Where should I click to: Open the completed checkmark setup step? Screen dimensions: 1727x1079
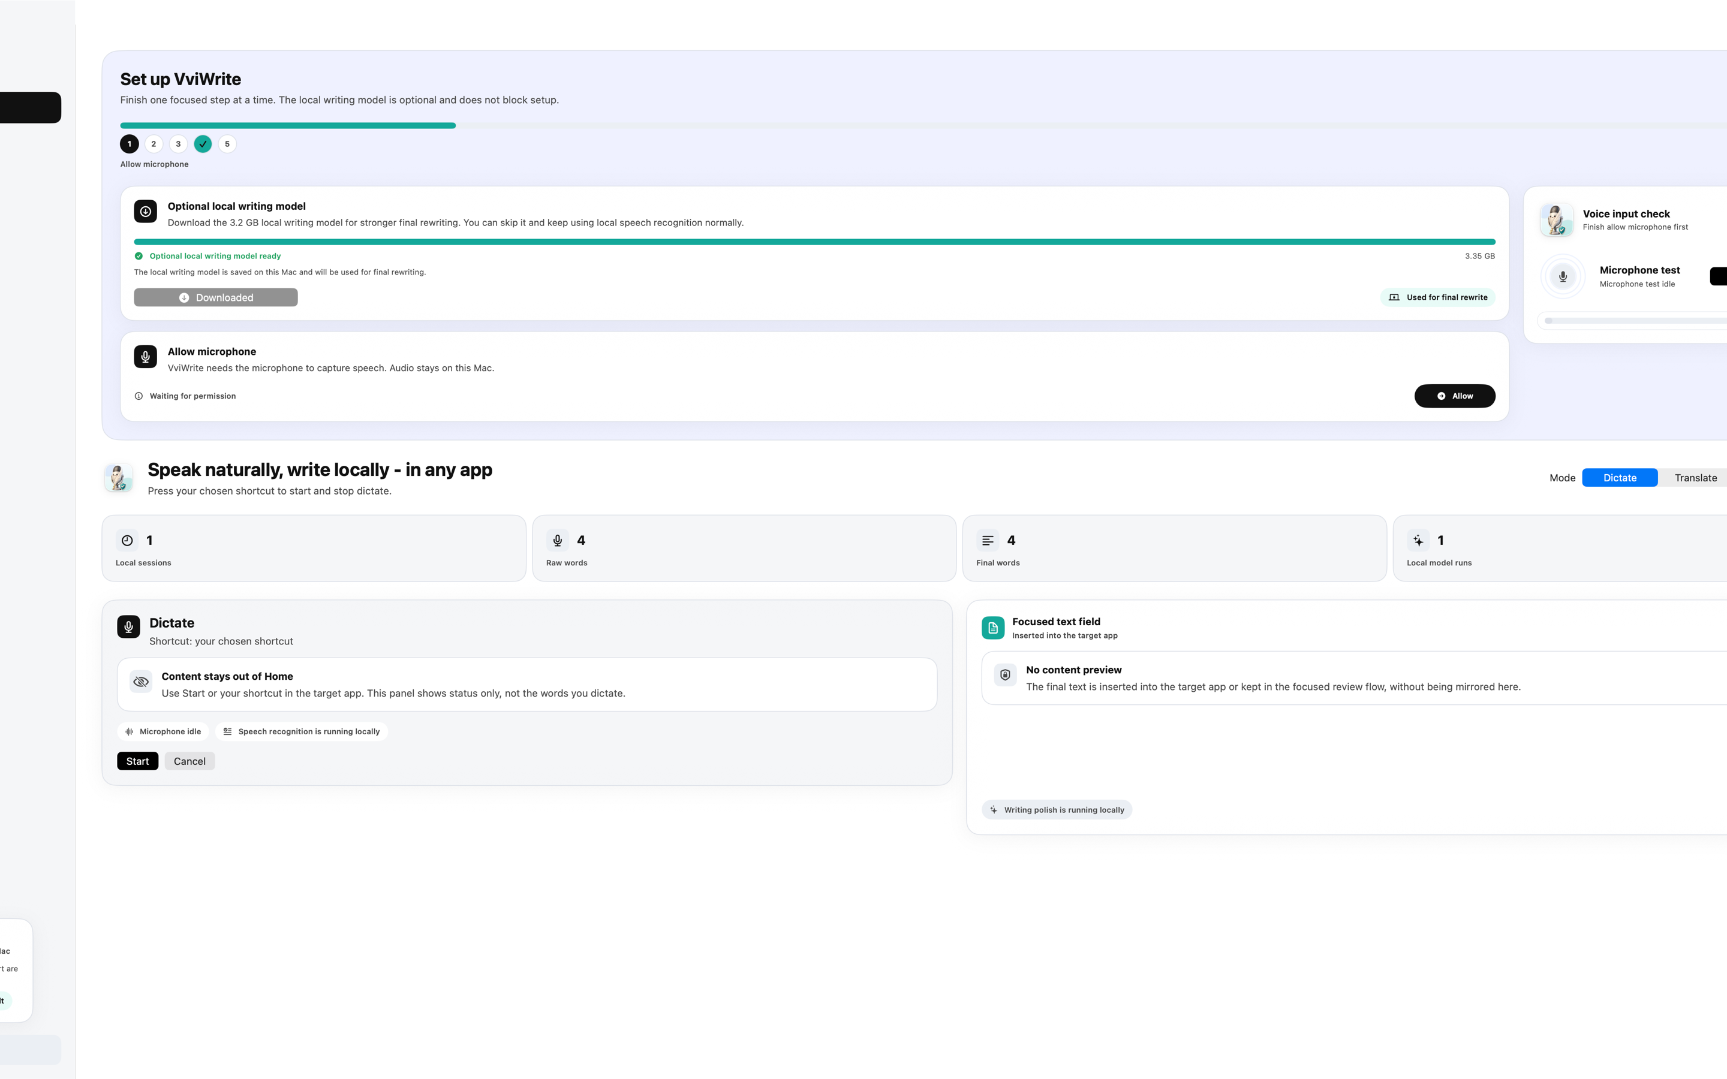[x=203, y=144]
